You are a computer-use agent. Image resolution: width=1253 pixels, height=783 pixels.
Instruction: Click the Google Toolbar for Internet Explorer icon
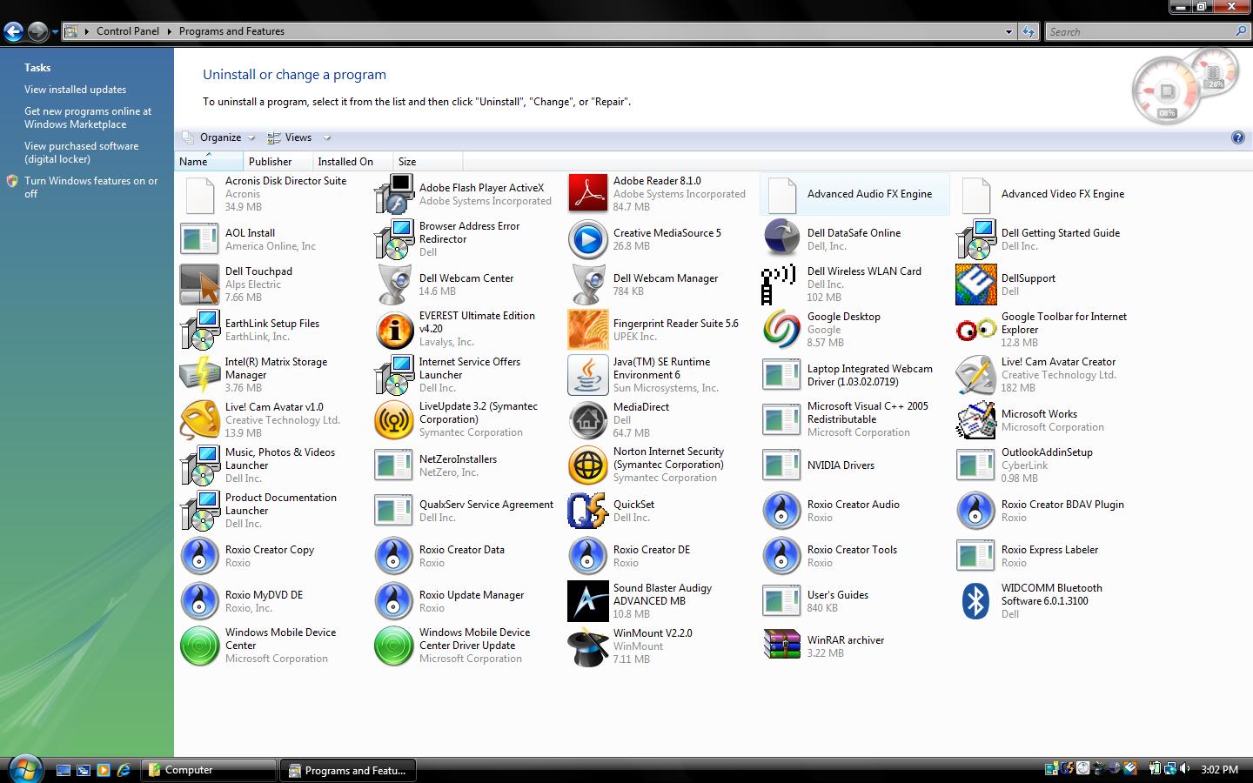975,330
